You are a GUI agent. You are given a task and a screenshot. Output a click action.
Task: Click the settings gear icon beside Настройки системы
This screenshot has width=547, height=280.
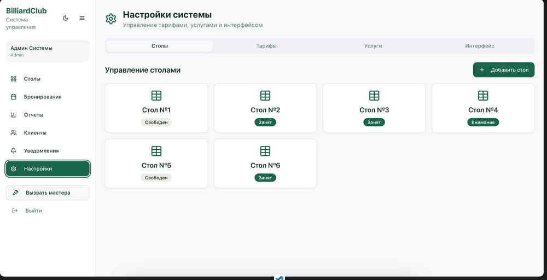(111, 19)
